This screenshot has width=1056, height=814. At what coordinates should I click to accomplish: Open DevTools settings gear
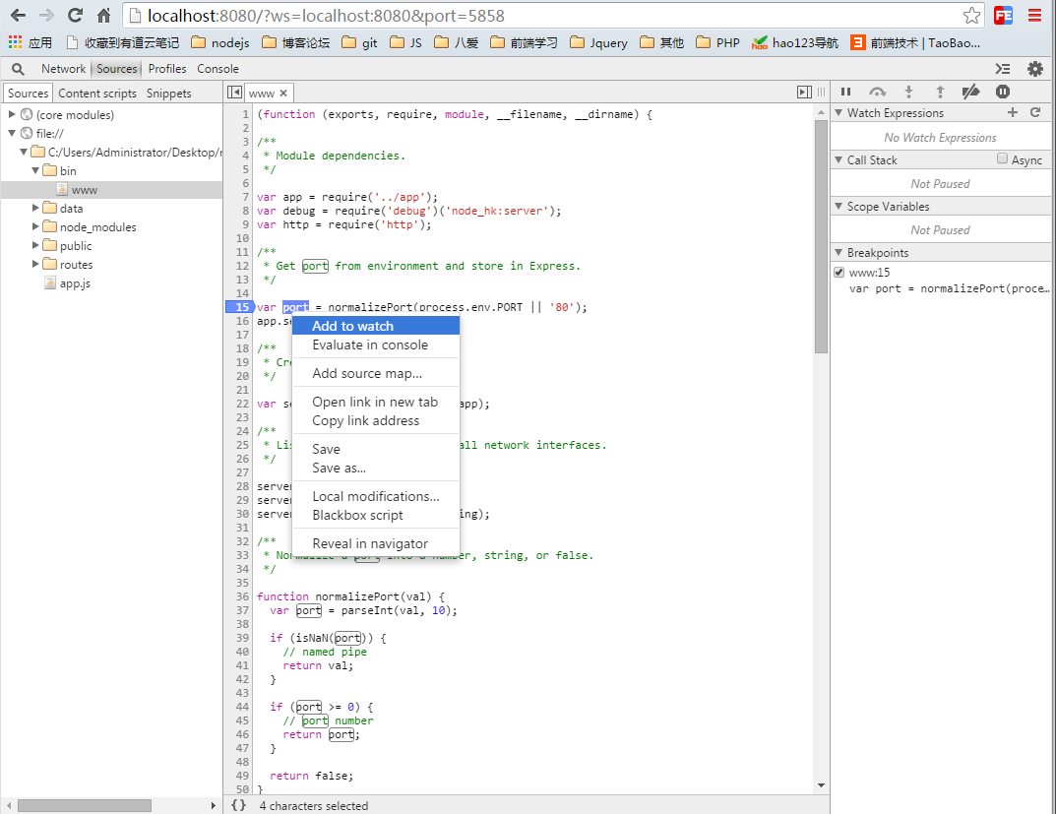[1034, 69]
